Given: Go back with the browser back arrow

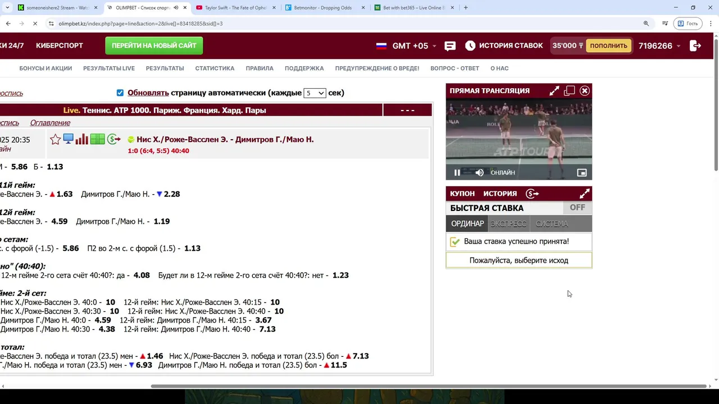Looking at the screenshot, I should click(8, 24).
